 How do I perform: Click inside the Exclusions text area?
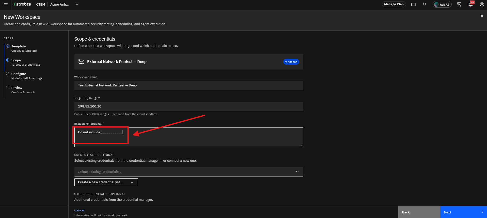click(x=188, y=137)
